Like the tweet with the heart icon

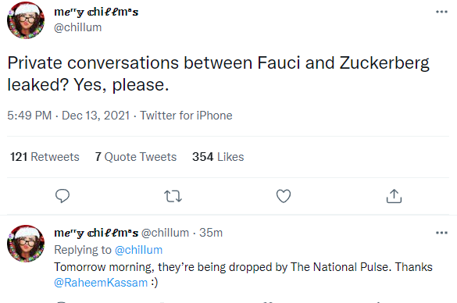(284, 196)
